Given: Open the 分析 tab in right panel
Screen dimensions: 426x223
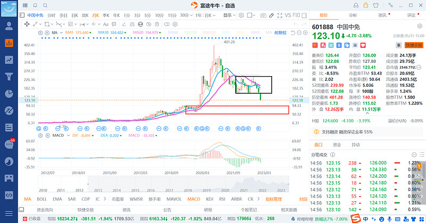Looking at the screenshot, I should tap(353, 15).
